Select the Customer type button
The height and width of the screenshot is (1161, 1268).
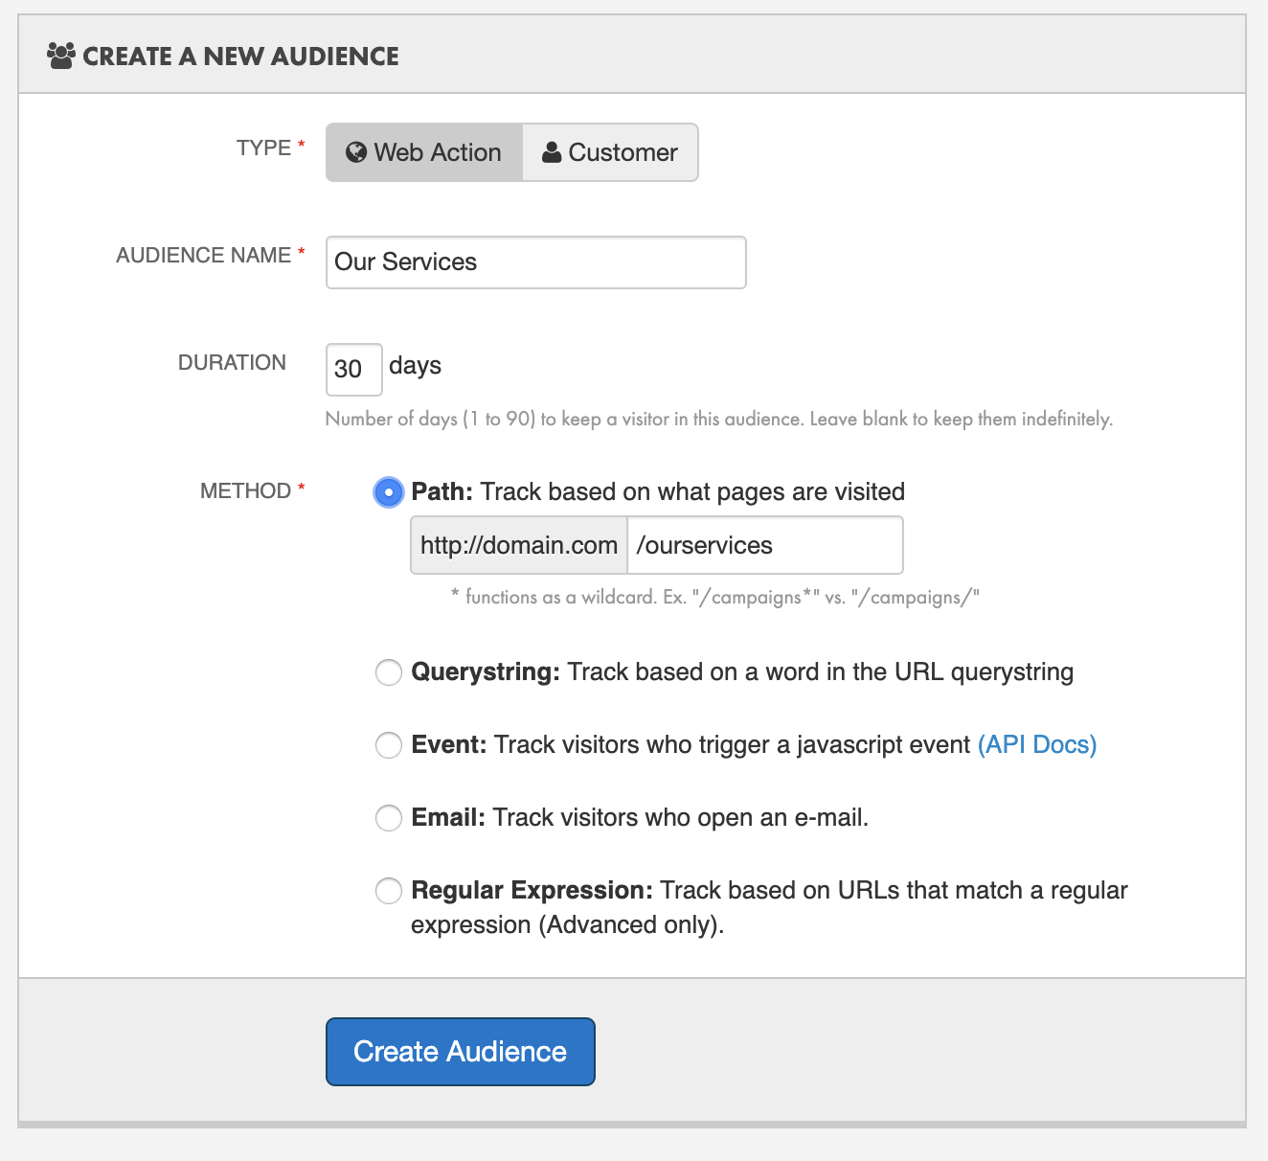click(610, 152)
